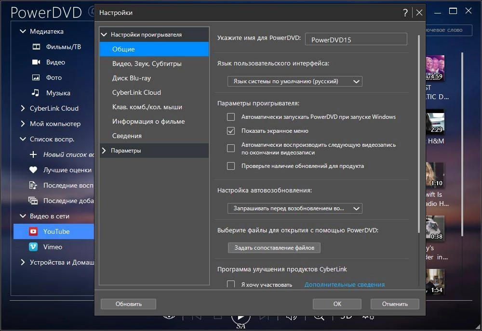482x331 pixels.
Task: Click the recently added stack icon
Action: coord(33,201)
